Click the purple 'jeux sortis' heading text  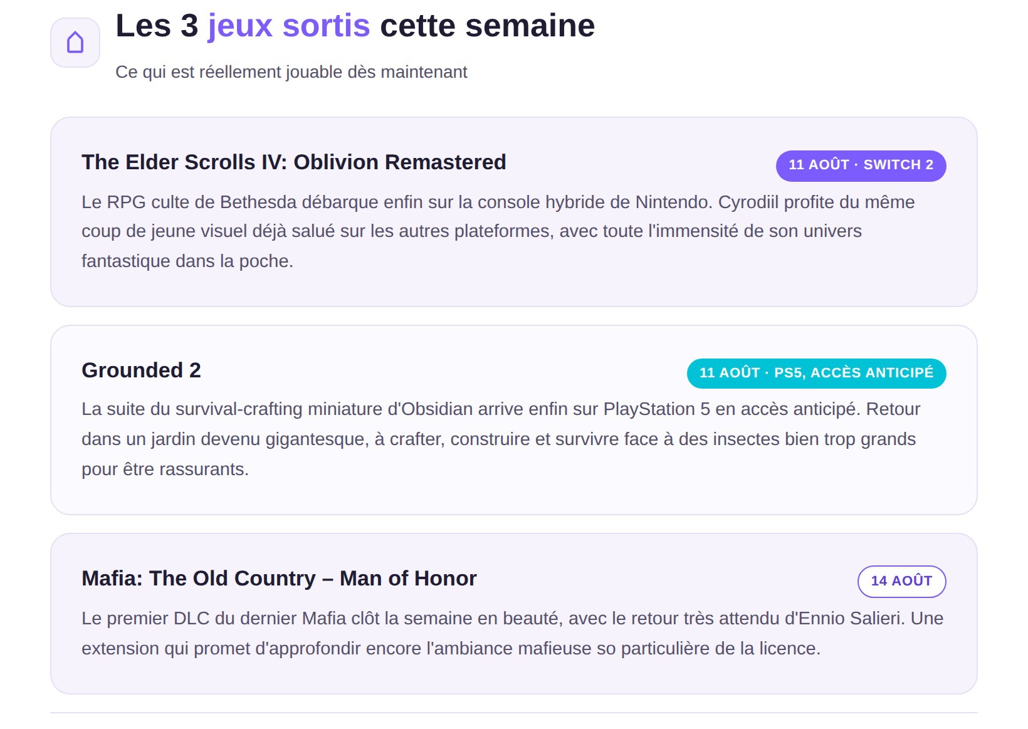(x=289, y=26)
